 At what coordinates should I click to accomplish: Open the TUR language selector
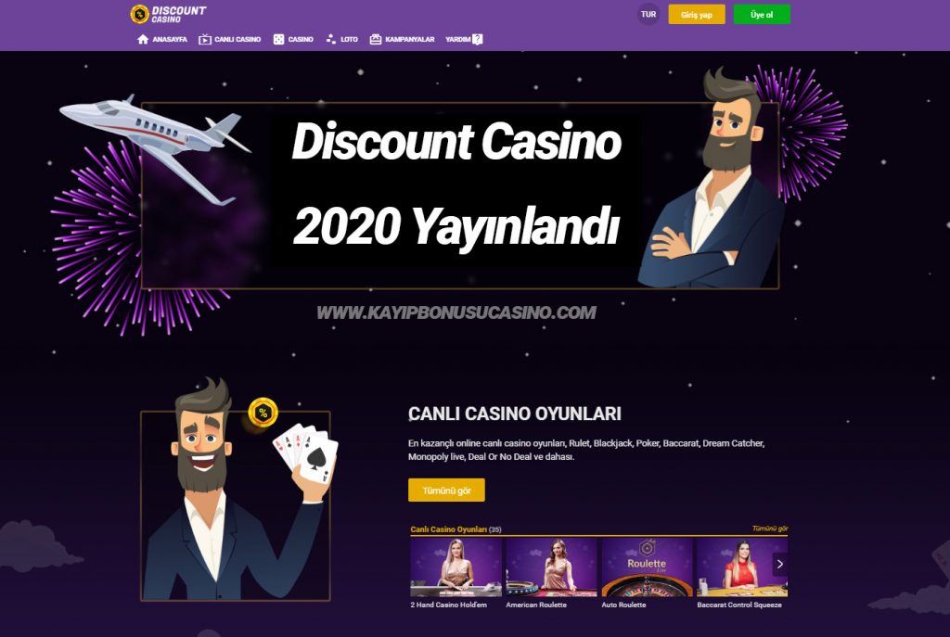coord(648,14)
